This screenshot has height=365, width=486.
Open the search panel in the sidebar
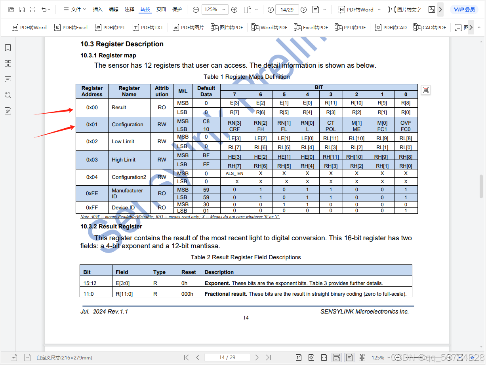click(x=8, y=95)
